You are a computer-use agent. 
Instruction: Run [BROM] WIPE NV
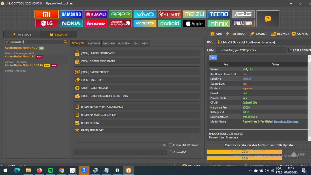[x=137, y=123]
